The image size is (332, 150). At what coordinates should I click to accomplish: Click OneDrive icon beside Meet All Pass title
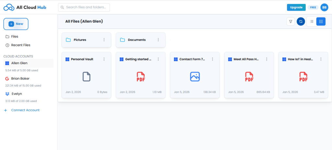pyautogui.click(x=230, y=59)
